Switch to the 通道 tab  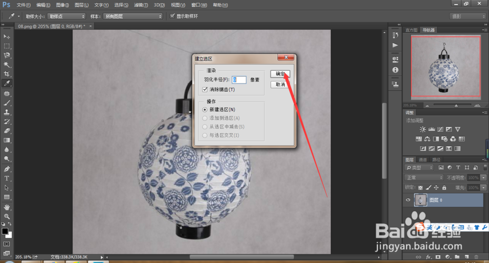[x=422, y=160]
